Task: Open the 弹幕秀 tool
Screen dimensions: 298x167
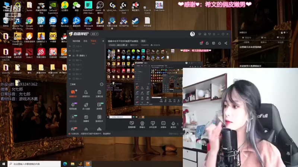Action: click(x=86, y=118)
